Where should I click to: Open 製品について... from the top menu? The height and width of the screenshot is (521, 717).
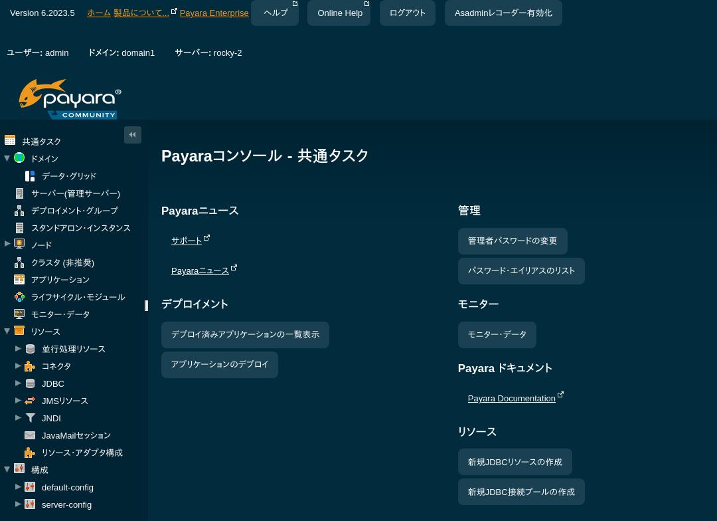[x=141, y=13]
